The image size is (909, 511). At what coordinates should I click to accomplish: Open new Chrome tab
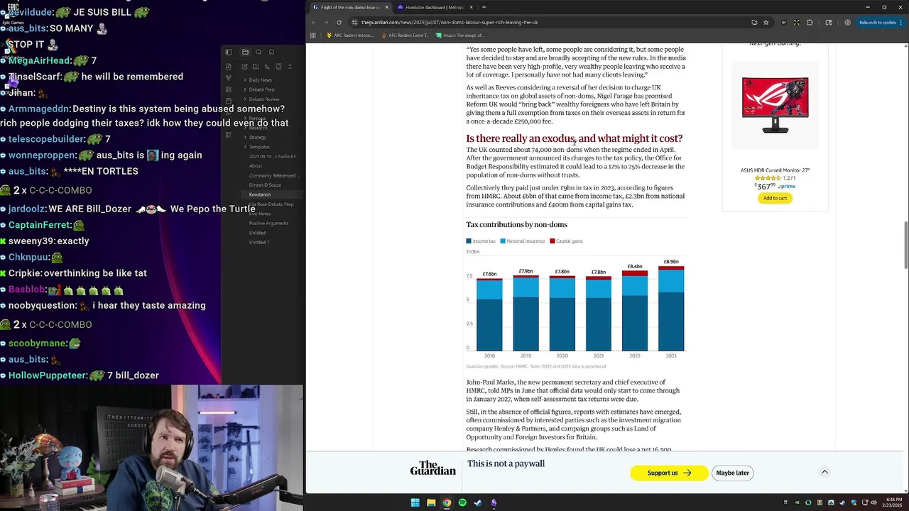pos(484,7)
